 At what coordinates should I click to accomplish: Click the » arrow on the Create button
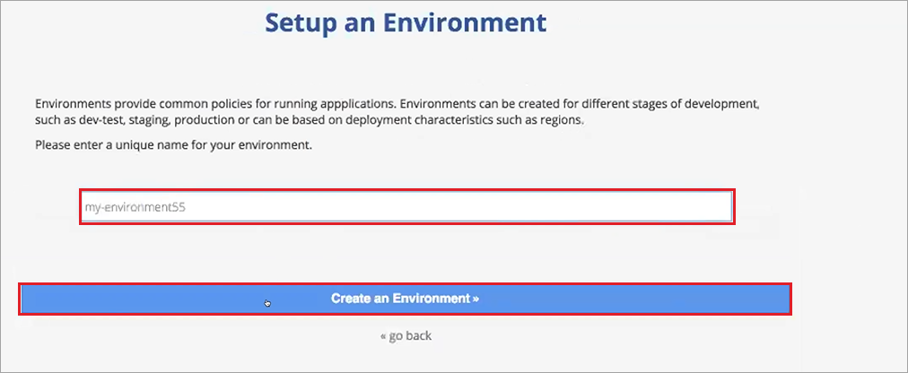pyautogui.click(x=476, y=299)
